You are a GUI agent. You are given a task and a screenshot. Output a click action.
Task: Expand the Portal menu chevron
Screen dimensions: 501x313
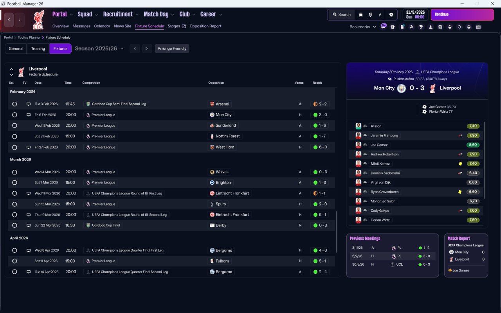pyautogui.click(x=71, y=14)
